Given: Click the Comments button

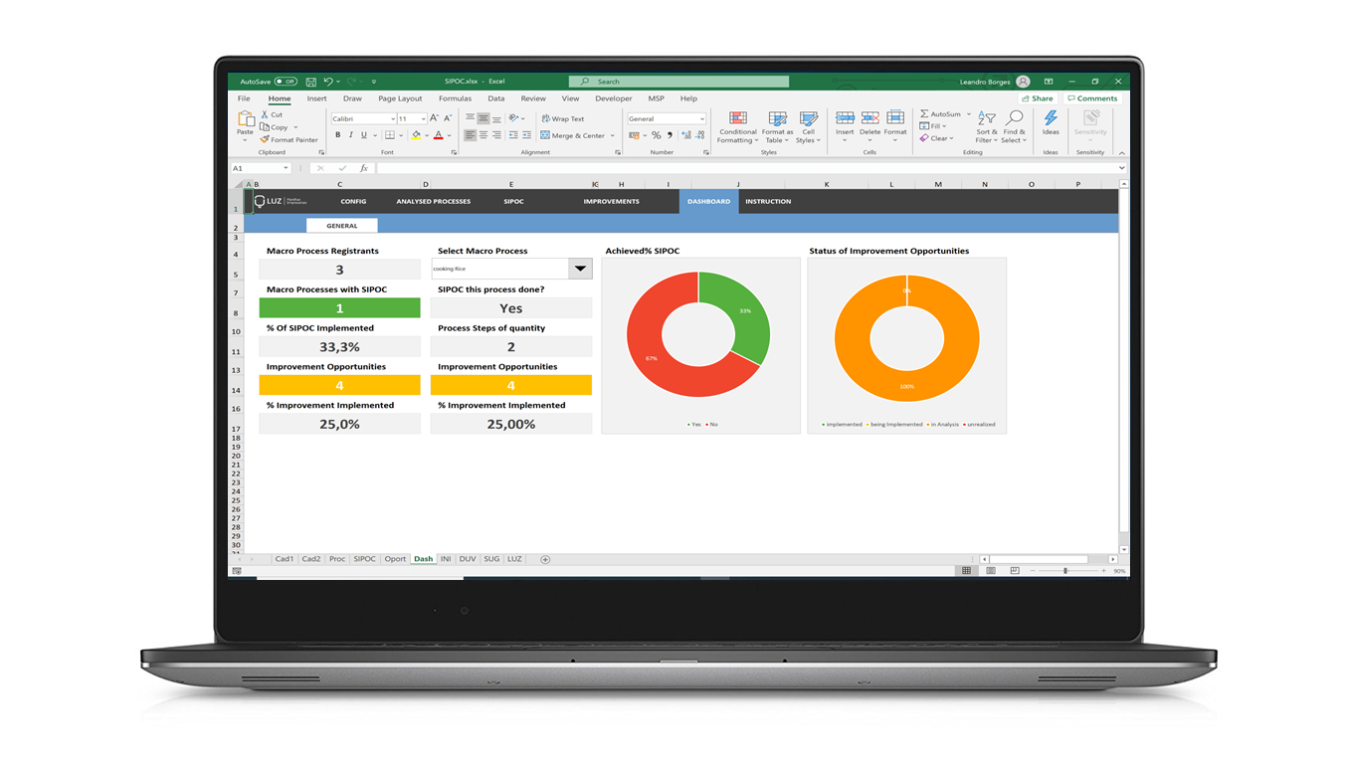Looking at the screenshot, I should [1092, 97].
